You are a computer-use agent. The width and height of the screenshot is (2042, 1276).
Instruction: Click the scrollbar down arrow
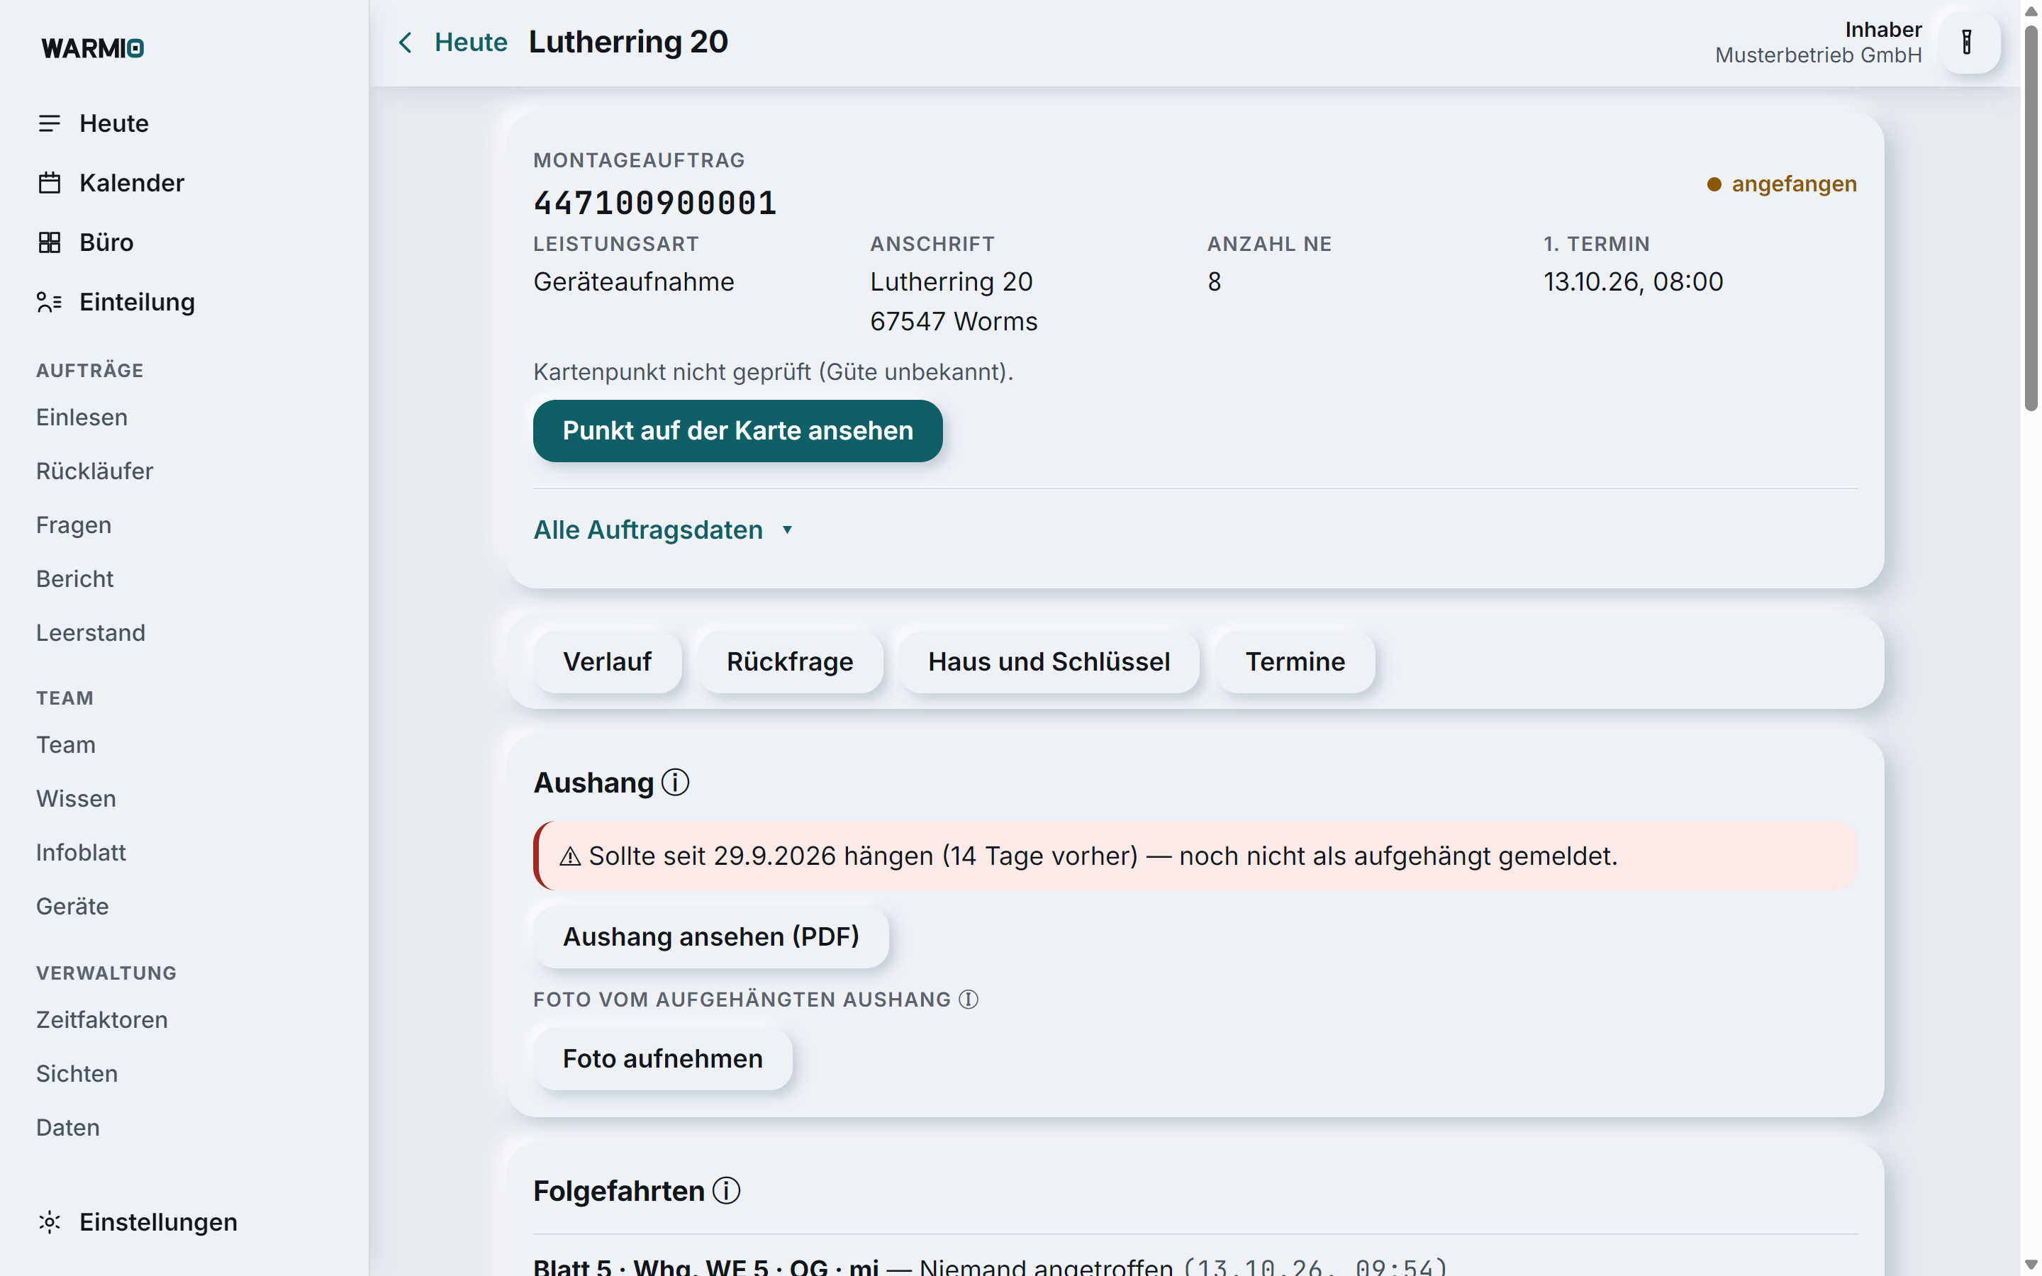click(2031, 1265)
